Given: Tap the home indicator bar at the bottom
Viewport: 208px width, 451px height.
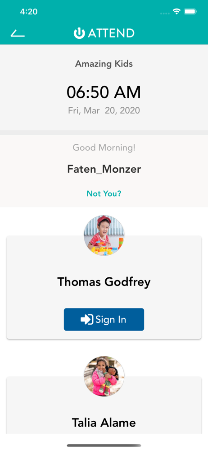Looking at the screenshot, I should pos(104,446).
